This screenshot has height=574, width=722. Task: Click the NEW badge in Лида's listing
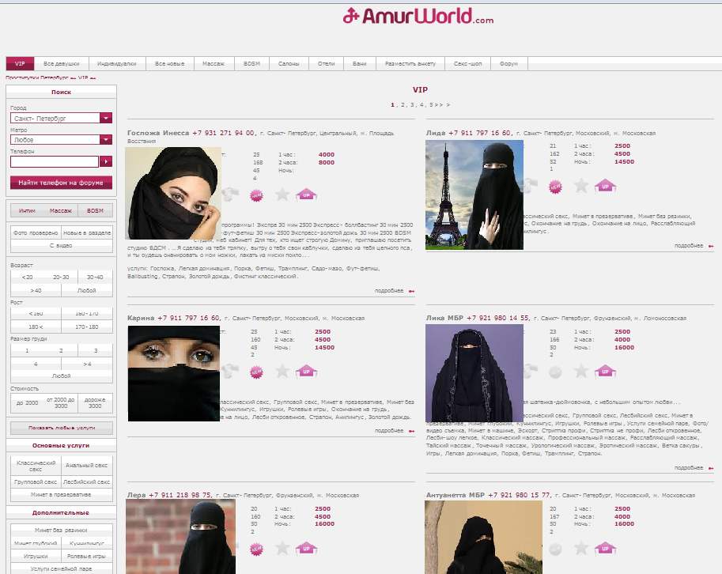(556, 186)
